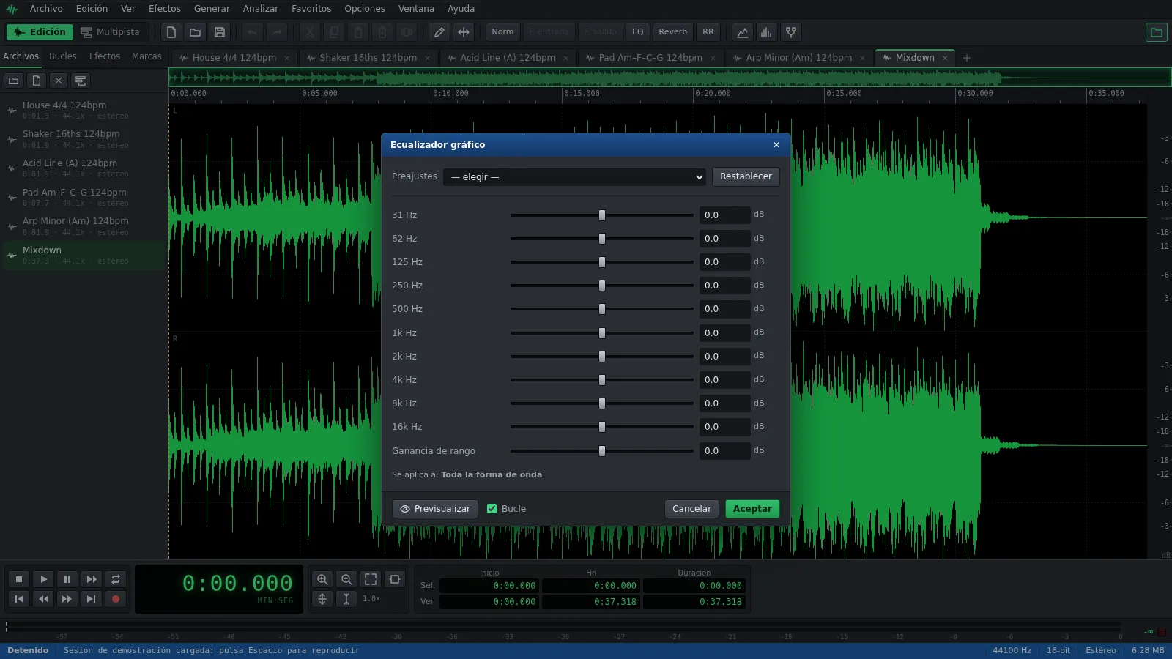The image size is (1172, 659).
Task: Click the Reverb toolbar button
Action: (x=672, y=32)
